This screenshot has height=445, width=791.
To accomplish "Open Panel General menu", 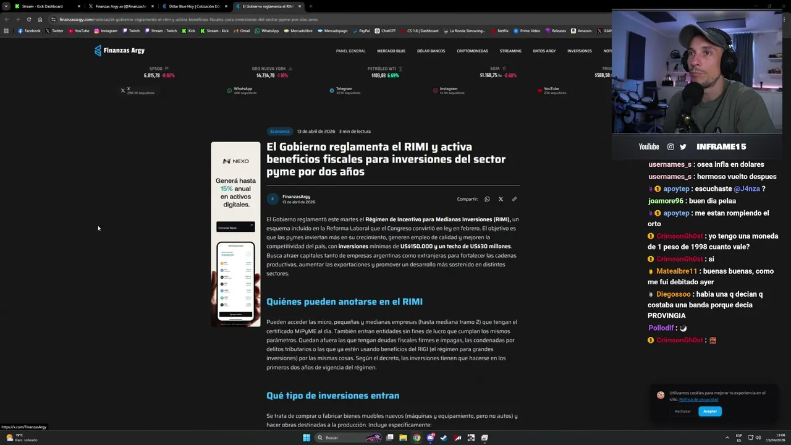I will (350, 51).
